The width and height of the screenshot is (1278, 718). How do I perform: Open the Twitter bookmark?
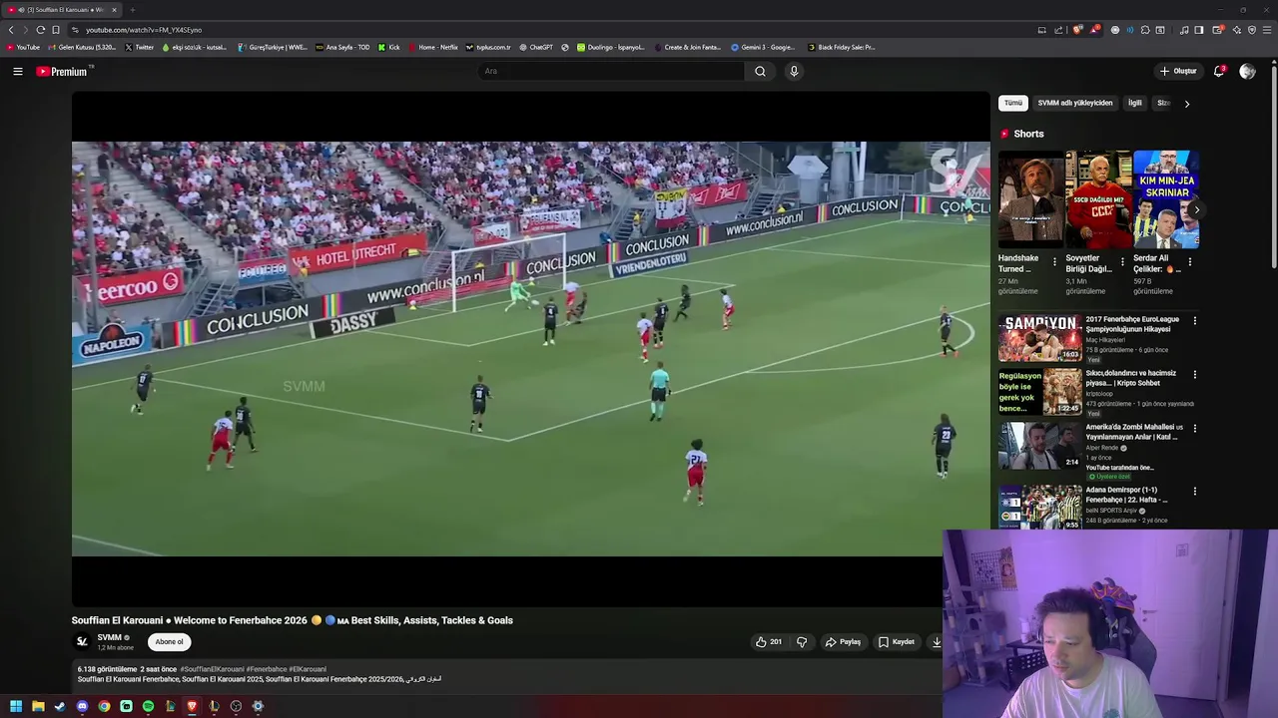pyautogui.click(x=139, y=47)
